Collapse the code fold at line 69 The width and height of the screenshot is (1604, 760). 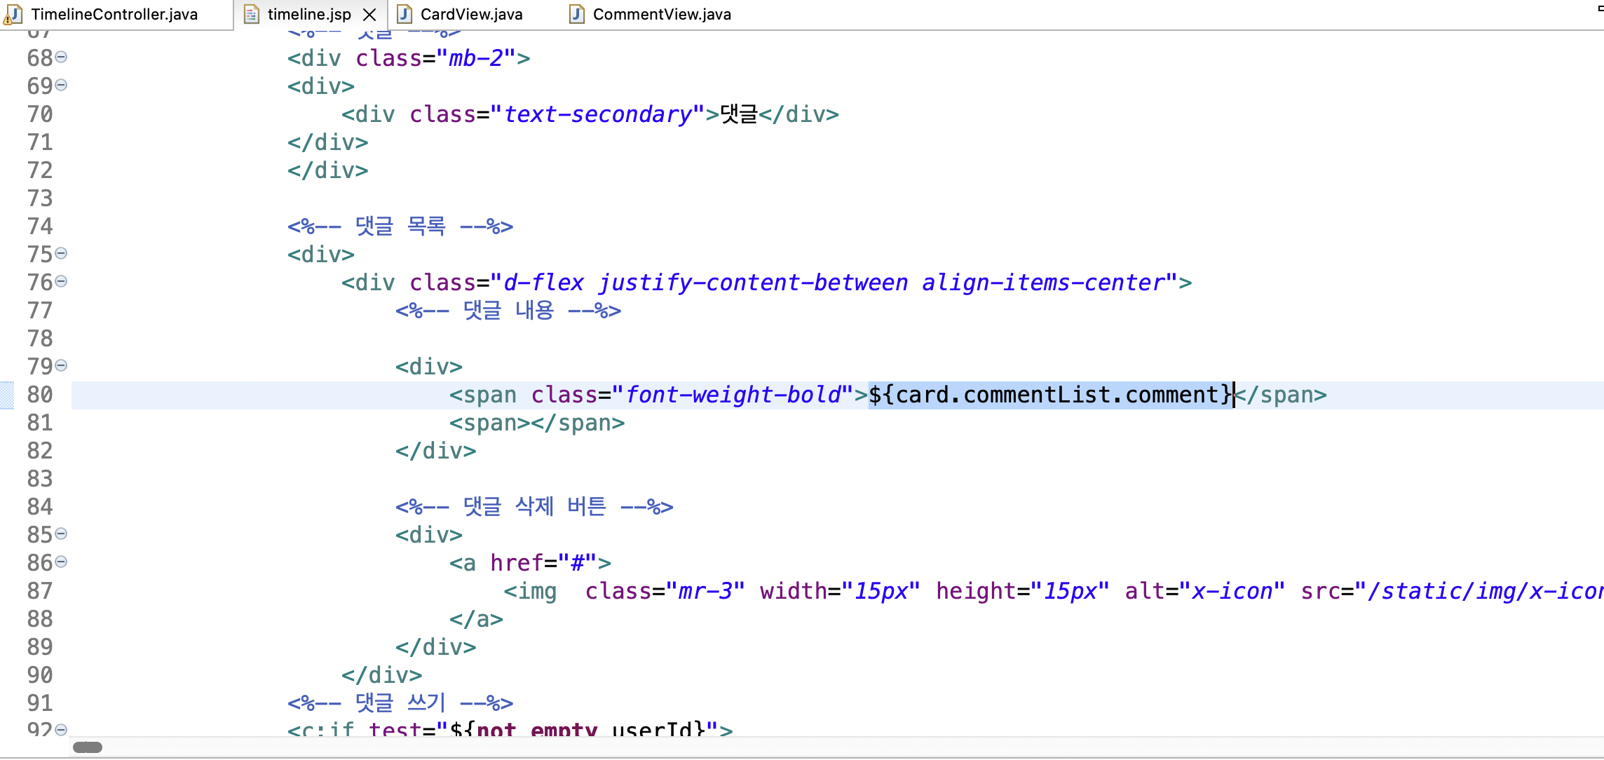pos(61,86)
